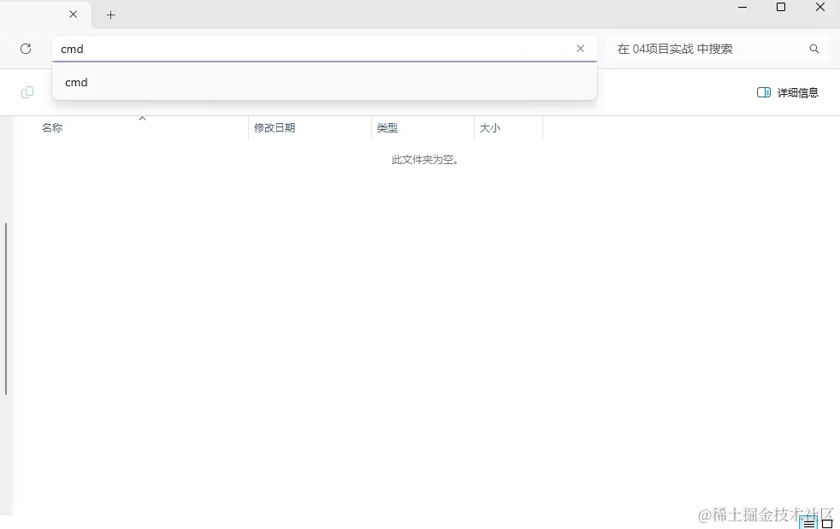
Task: Open a new tab with the plus icon
Action: coord(110,15)
